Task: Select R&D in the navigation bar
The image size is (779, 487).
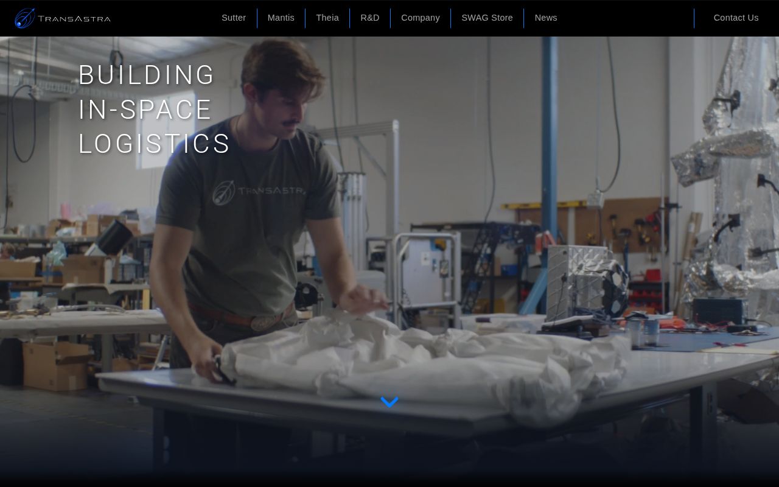Action: pyautogui.click(x=370, y=18)
